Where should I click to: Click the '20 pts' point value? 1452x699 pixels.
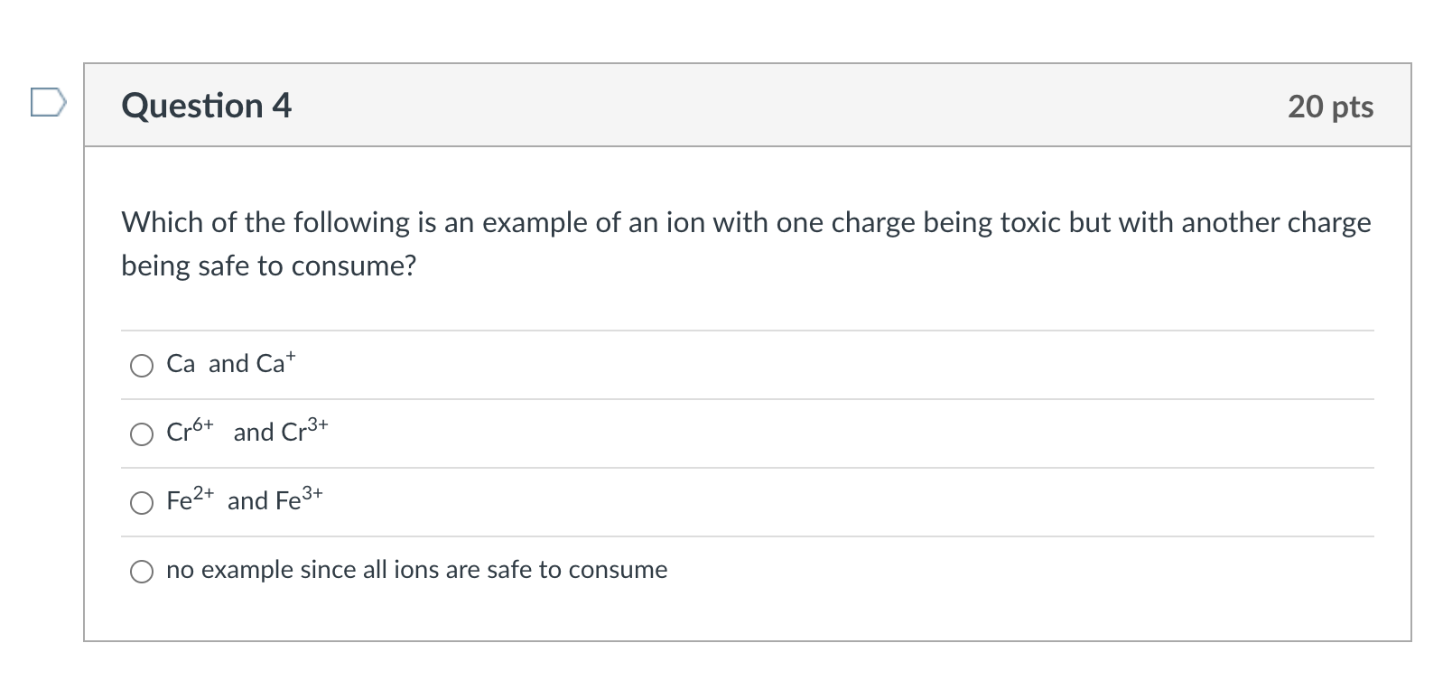(x=1330, y=107)
